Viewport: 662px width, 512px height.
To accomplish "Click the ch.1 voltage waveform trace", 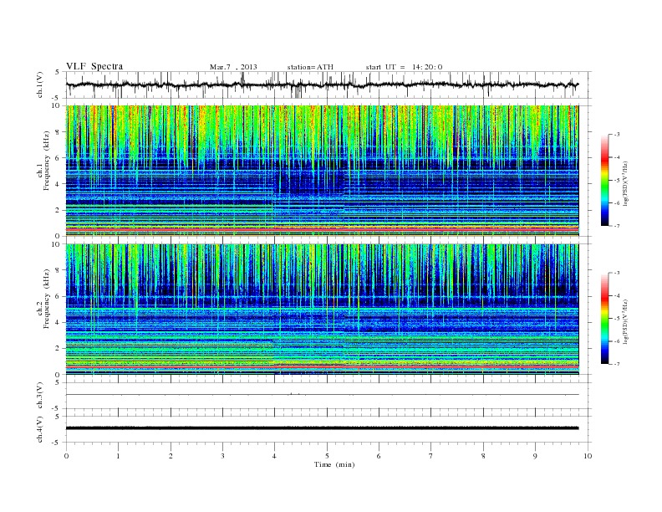I will coord(322,84).
